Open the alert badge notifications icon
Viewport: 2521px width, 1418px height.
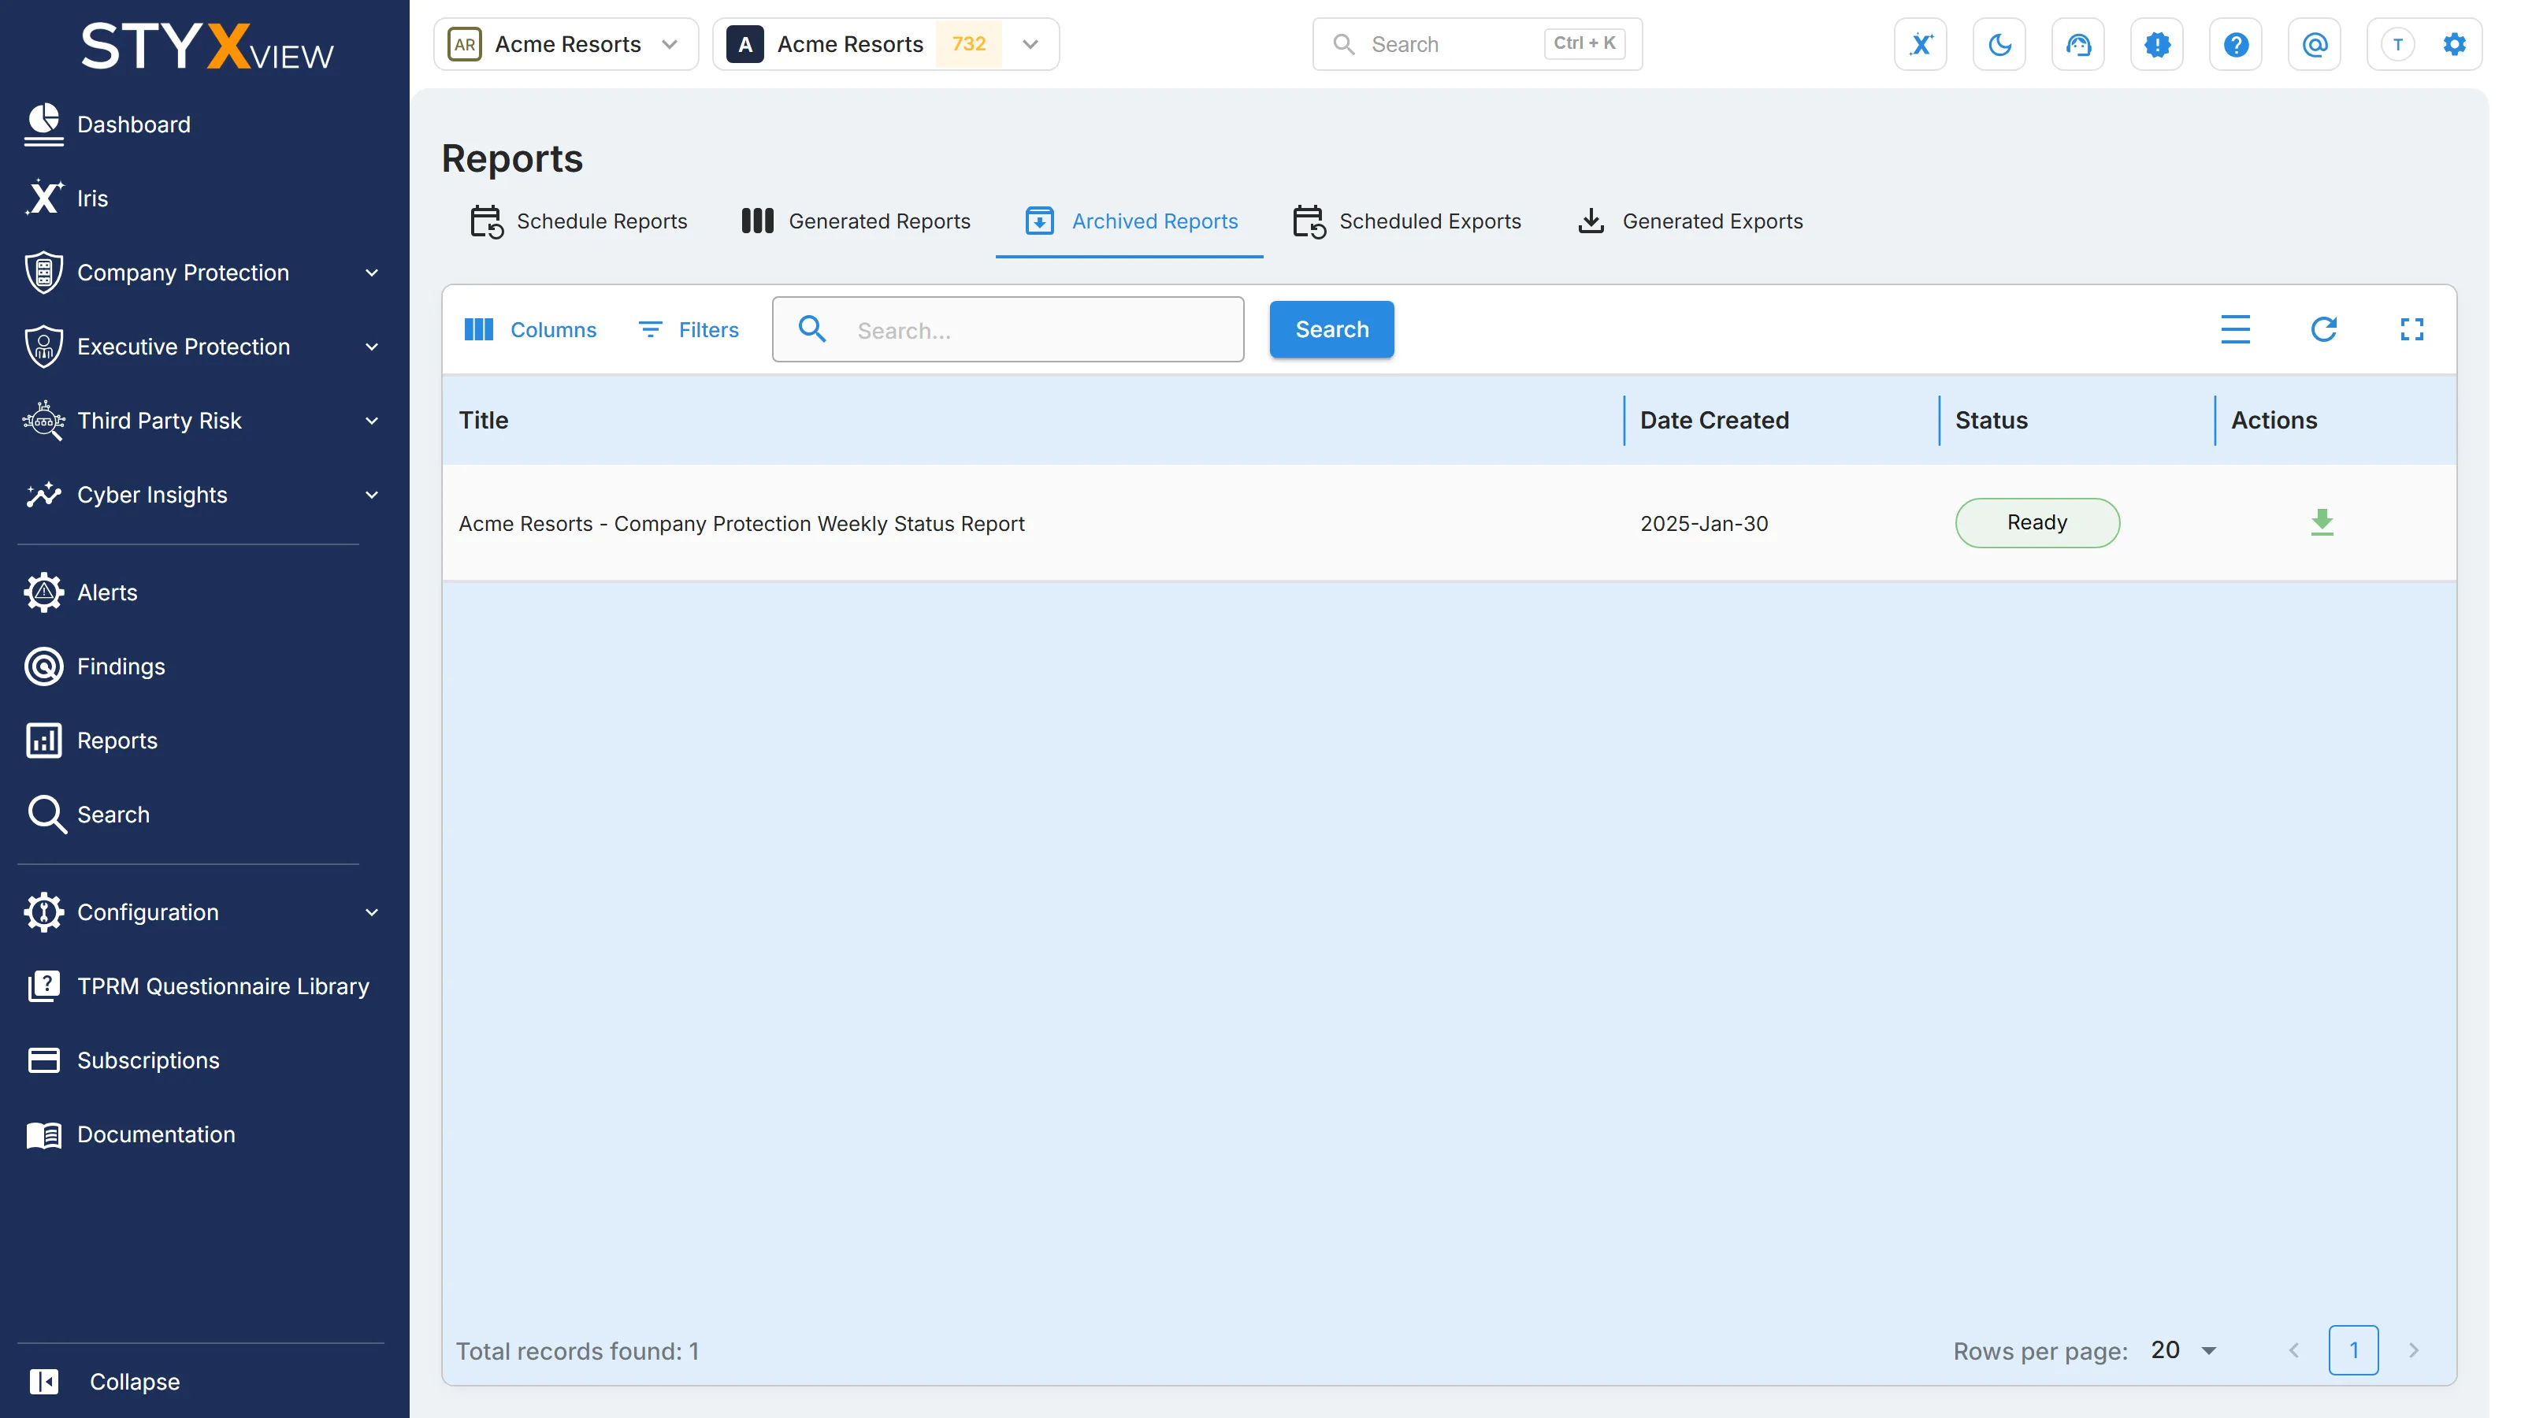click(2157, 44)
